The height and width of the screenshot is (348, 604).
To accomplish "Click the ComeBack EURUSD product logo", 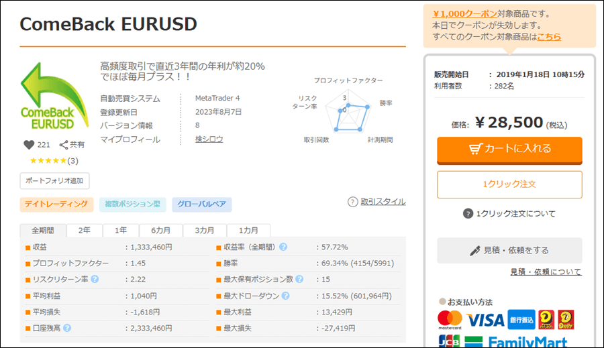I will tap(55, 96).
